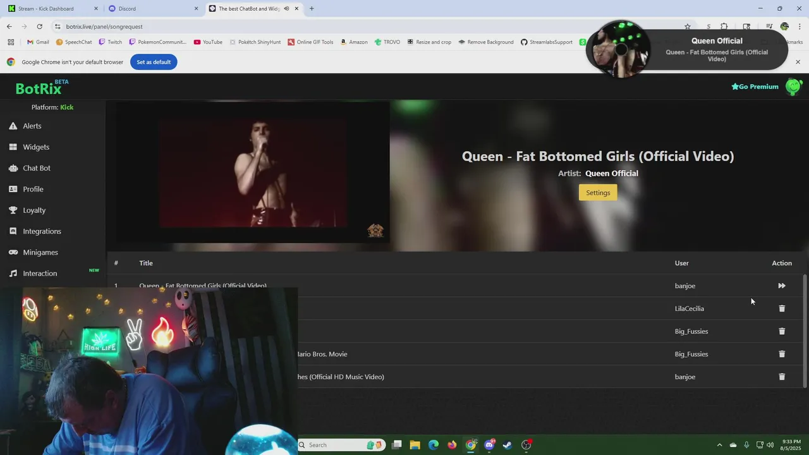Click the address bar URL

[104, 27]
